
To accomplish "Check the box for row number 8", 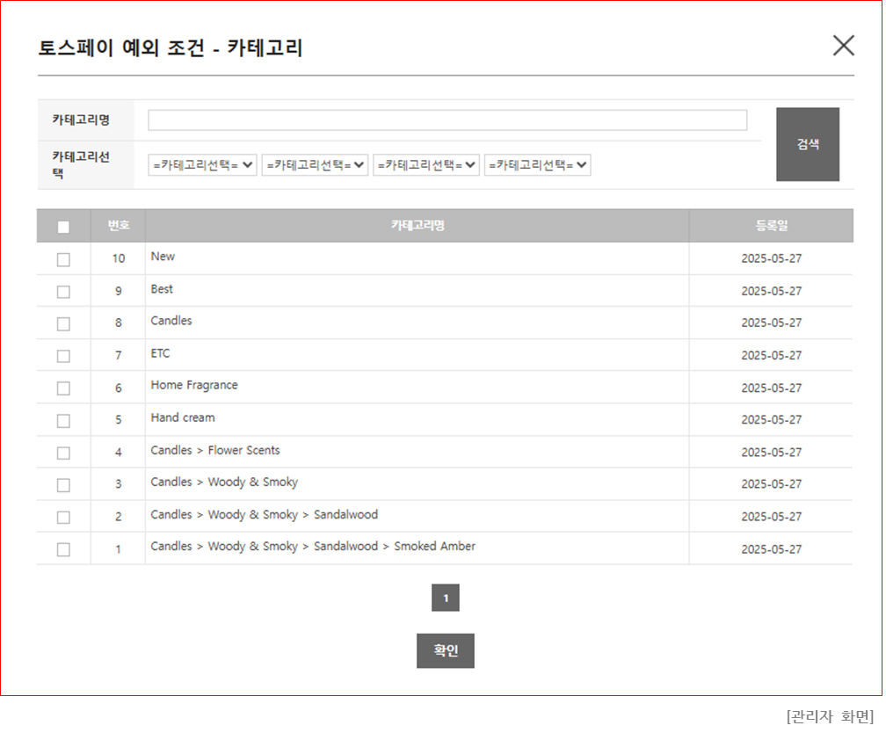I will [63, 323].
